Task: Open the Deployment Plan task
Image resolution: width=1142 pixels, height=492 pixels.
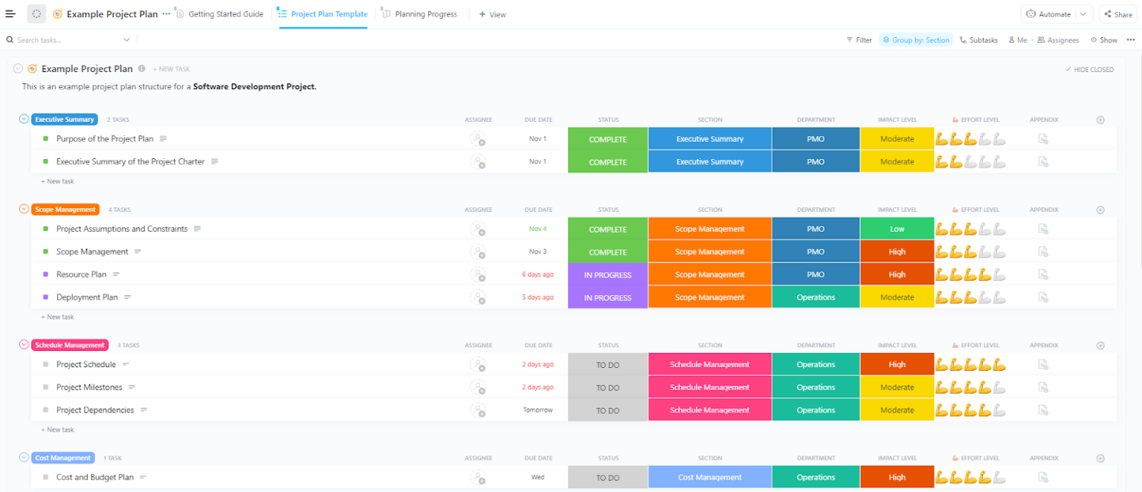Action: (x=87, y=297)
